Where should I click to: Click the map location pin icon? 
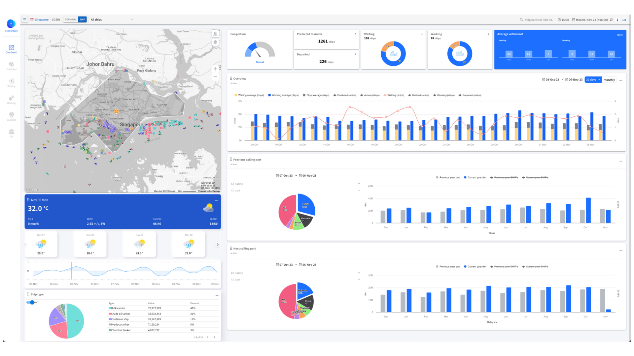point(215,34)
